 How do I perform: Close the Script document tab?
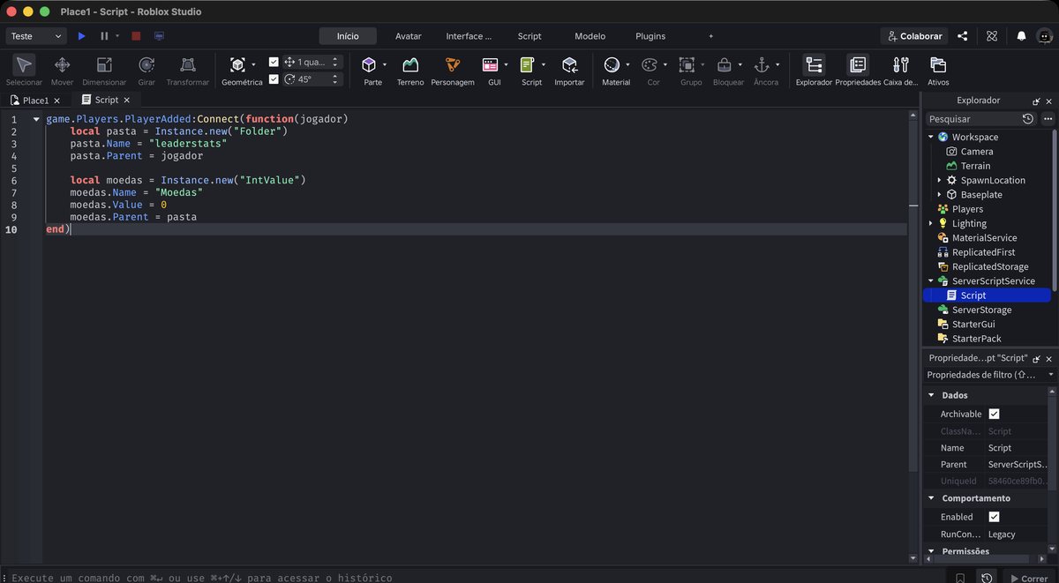pyautogui.click(x=127, y=101)
